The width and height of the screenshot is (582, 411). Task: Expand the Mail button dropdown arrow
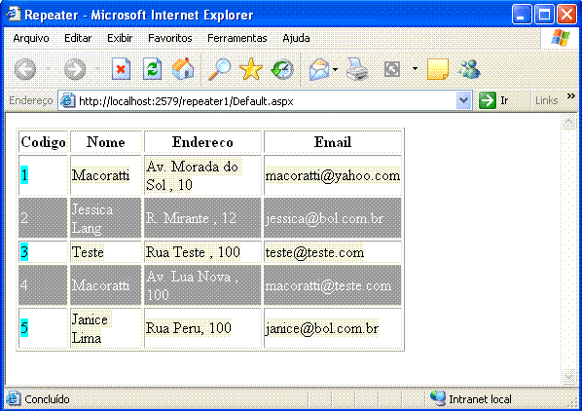click(335, 69)
